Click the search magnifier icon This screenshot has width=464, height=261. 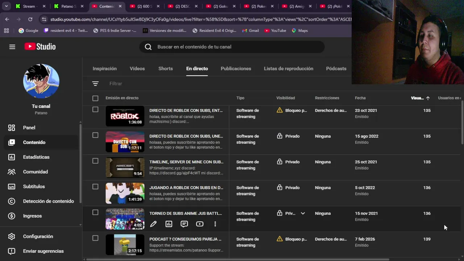pyautogui.click(x=148, y=47)
